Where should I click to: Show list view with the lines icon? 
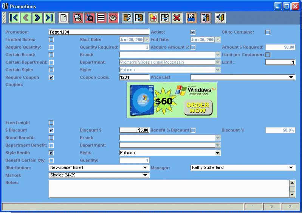coord(101,18)
